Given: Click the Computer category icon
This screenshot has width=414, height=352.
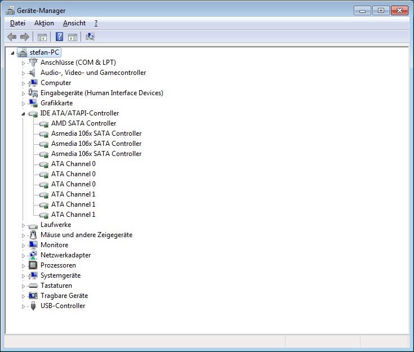Looking at the screenshot, I should click(33, 83).
